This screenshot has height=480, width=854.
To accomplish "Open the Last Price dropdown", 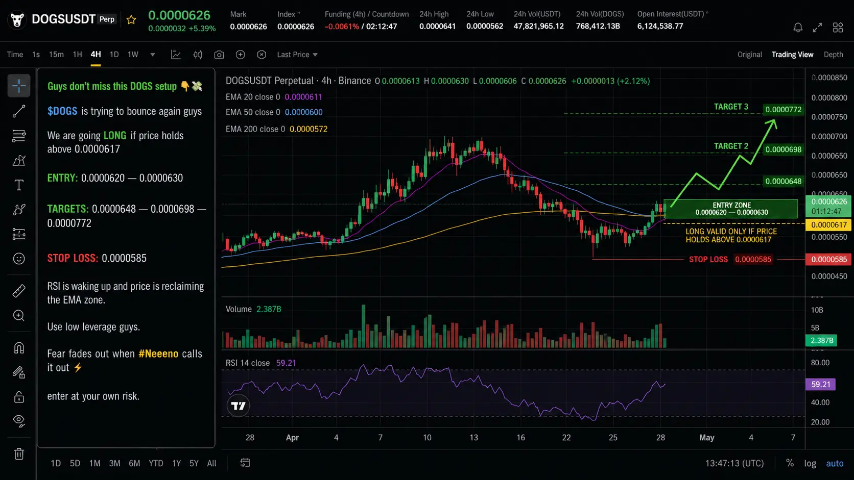I will tap(297, 55).
